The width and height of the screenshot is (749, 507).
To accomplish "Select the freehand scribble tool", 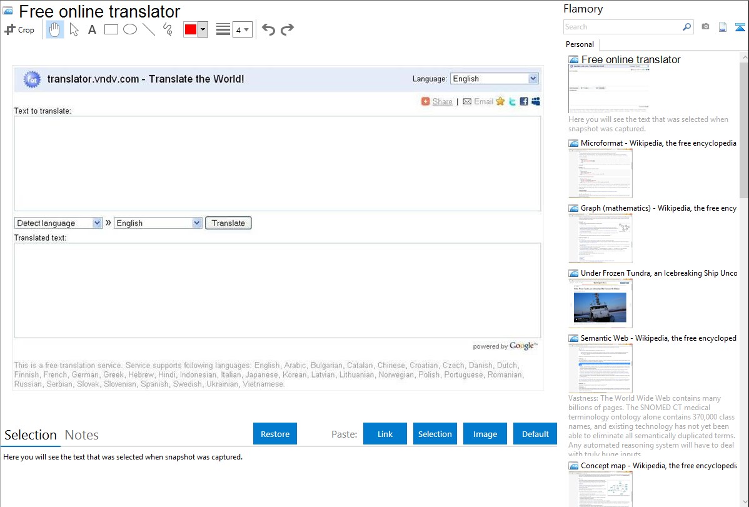I will click(168, 29).
